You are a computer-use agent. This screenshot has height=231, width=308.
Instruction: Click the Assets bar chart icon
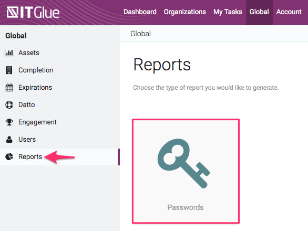coord(9,53)
